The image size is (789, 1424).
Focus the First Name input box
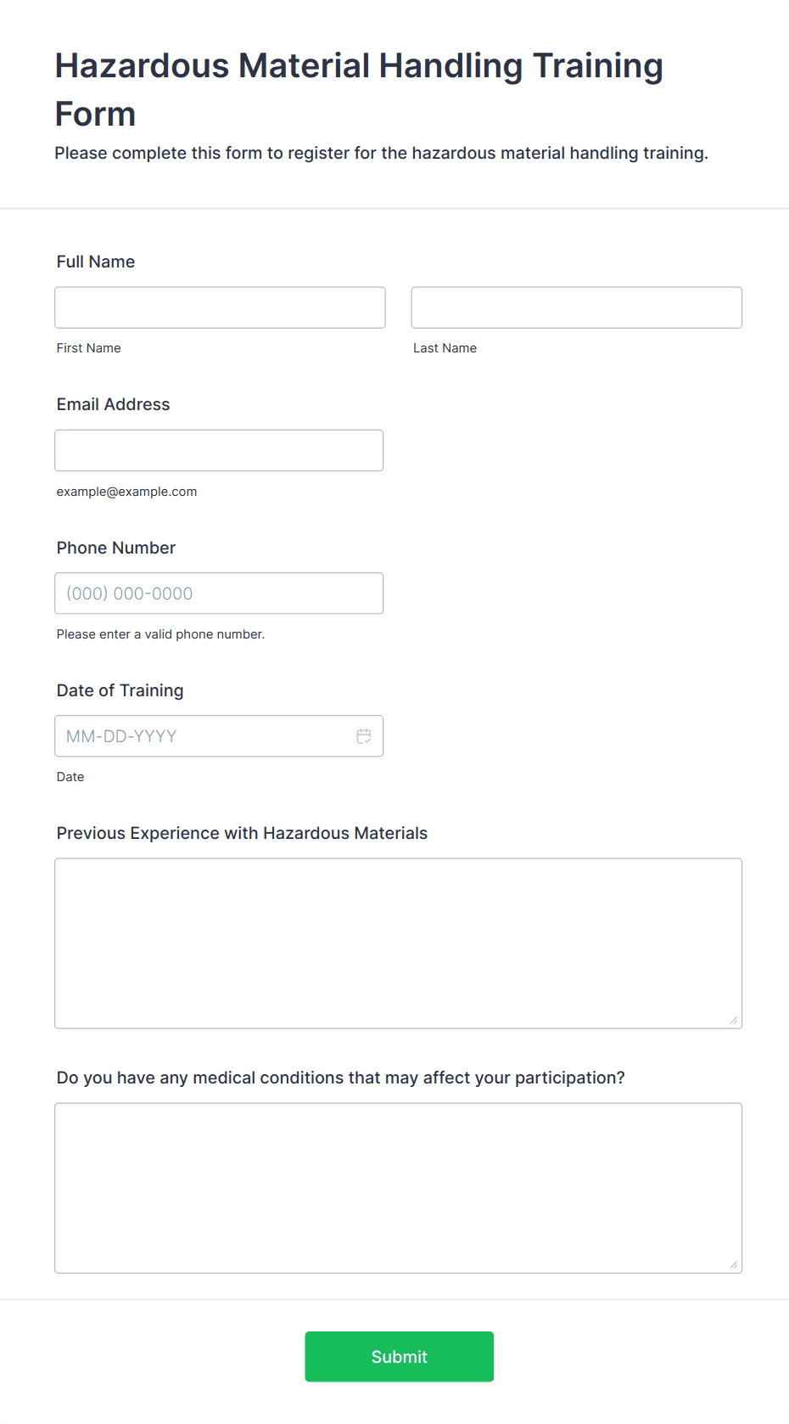click(x=220, y=307)
